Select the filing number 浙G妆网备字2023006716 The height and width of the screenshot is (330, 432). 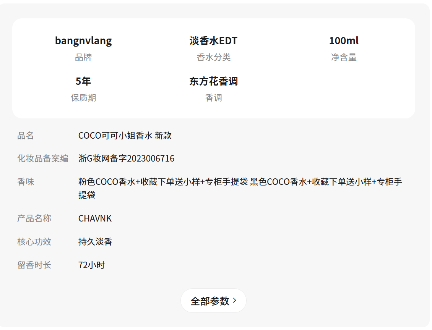pos(126,159)
